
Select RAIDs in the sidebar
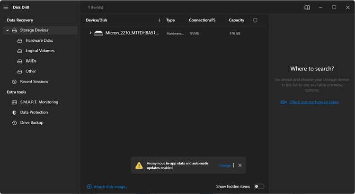[31, 61]
